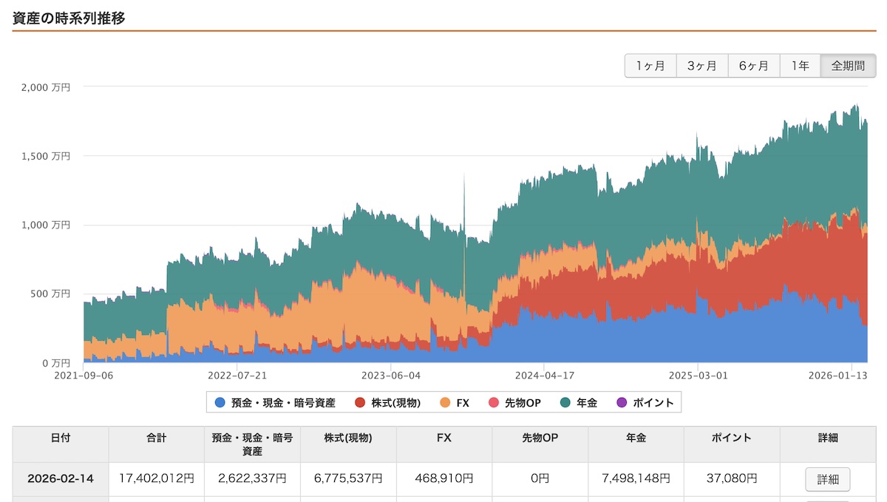Image resolution: width=887 pixels, height=502 pixels.
Task: Click the 合計 column header
Action: (x=156, y=438)
